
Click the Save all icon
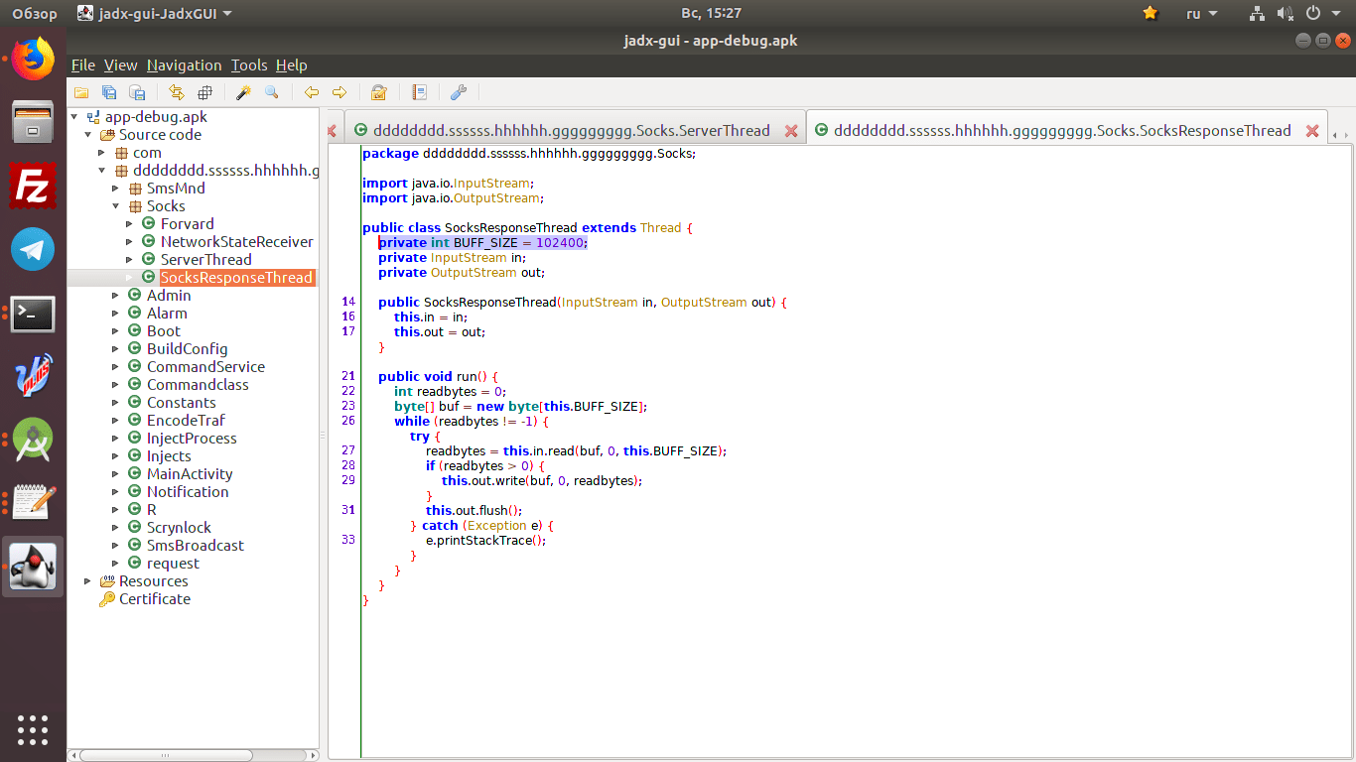(109, 92)
